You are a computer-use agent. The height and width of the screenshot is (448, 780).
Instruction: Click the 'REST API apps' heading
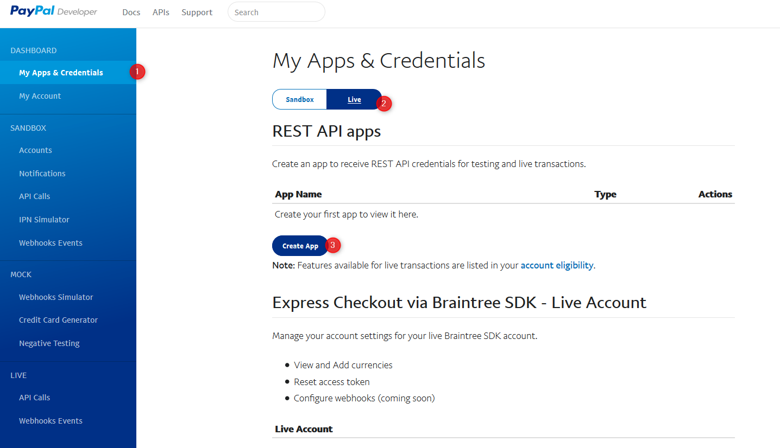point(326,131)
